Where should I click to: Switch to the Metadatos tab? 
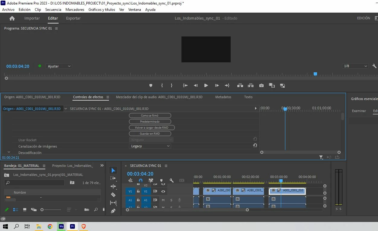(x=223, y=97)
